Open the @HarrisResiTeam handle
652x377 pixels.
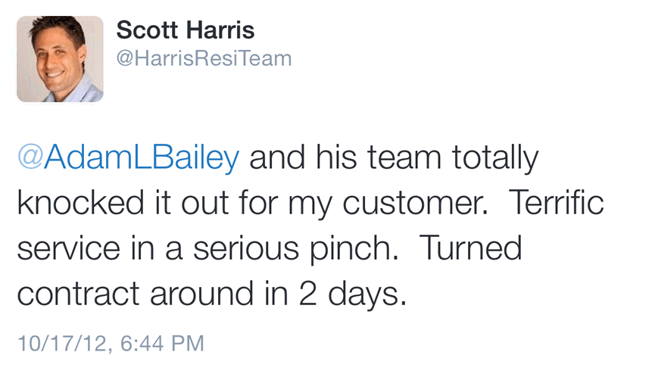[x=204, y=58]
